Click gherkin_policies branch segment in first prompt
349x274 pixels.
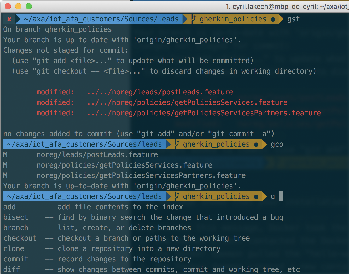(x=233, y=19)
